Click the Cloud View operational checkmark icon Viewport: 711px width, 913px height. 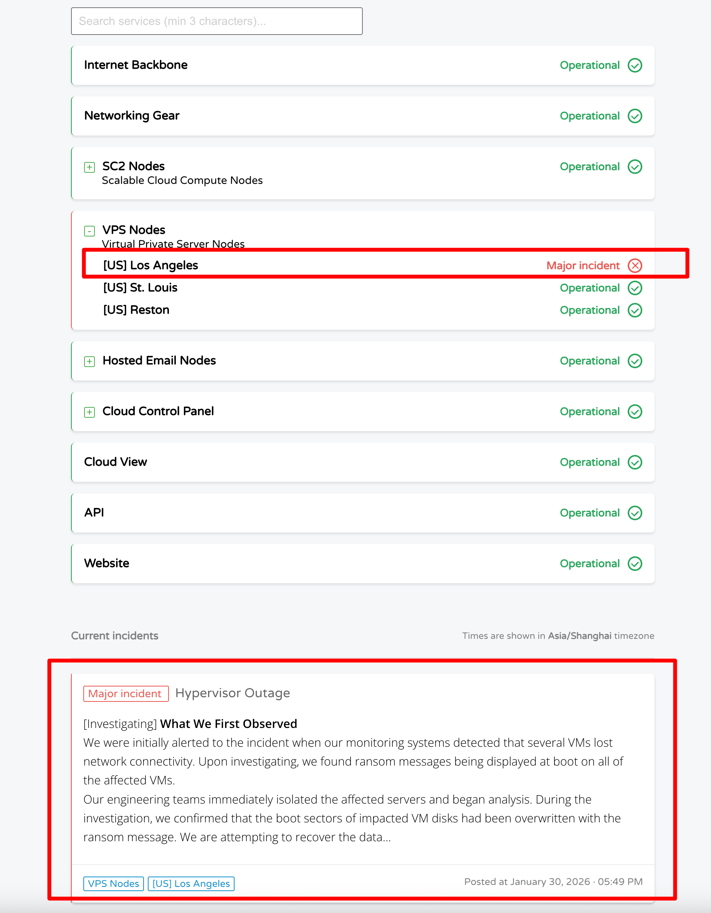635,462
